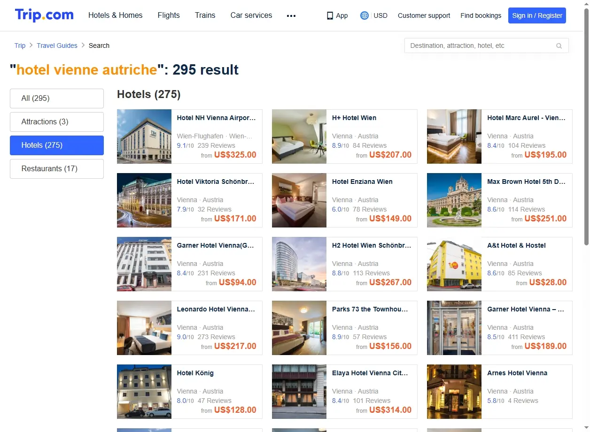
Task: Click Hotel Enziana Wien title
Action: click(x=362, y=182)
